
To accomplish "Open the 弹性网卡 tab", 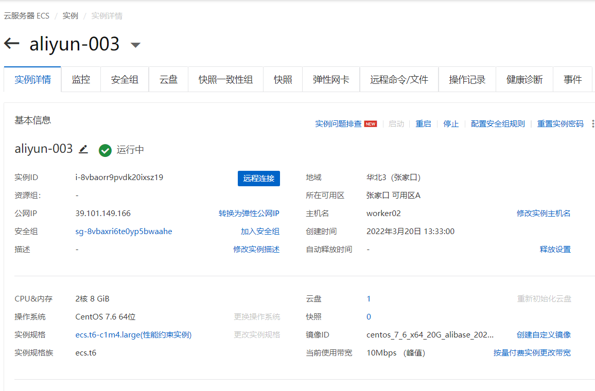I will tap(331, 80).
